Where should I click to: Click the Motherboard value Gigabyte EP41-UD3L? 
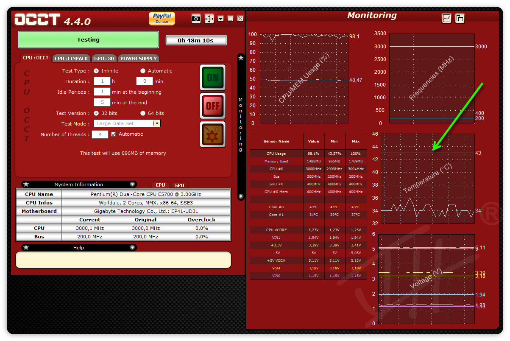pos(146,211)
